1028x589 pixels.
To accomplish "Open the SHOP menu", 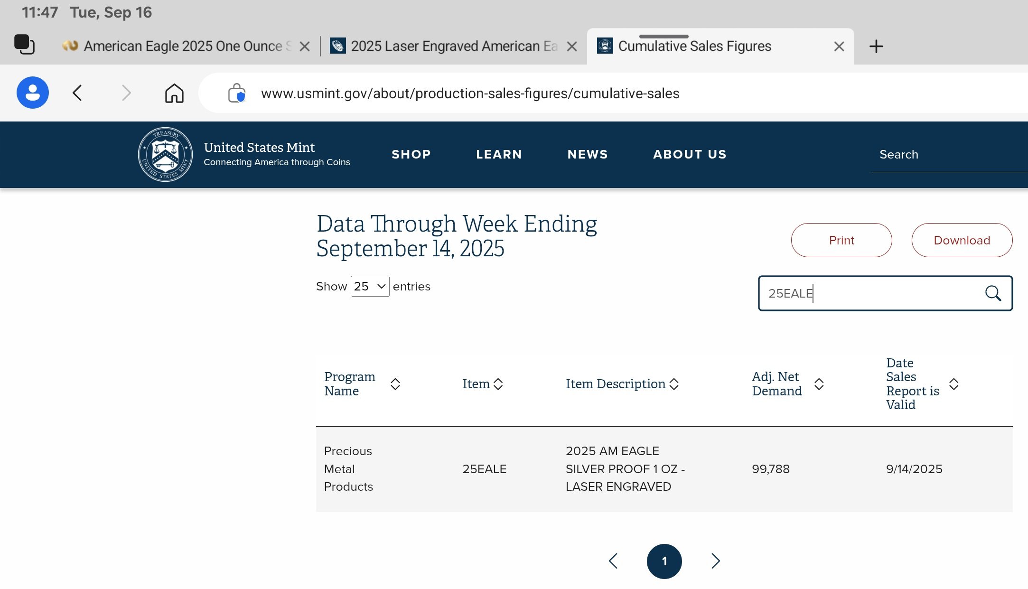I will (x=411, y=154).
